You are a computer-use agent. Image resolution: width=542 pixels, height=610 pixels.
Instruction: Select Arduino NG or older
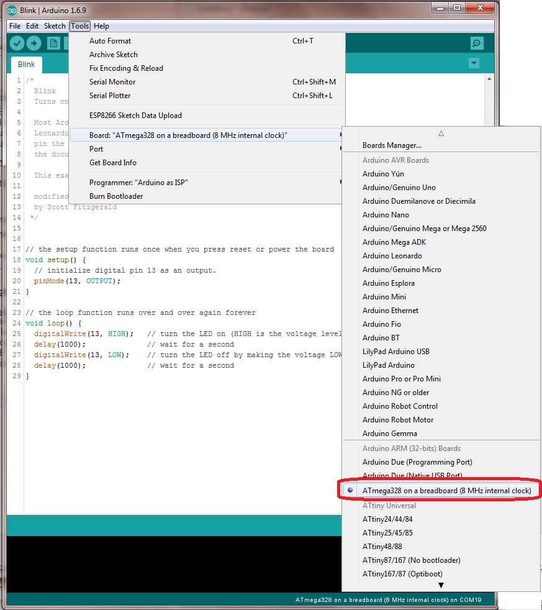click(441, 392)
